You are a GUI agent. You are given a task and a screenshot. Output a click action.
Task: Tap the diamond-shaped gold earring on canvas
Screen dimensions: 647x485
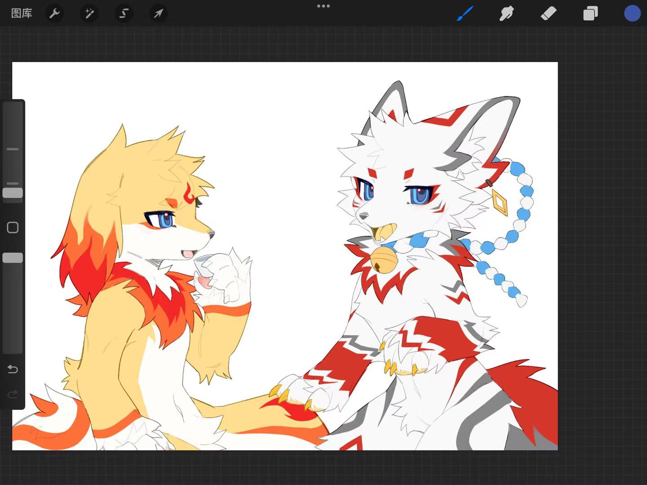pyautogui.click(x=500, y=202)
